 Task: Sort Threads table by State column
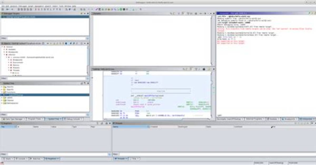(219, 127)
